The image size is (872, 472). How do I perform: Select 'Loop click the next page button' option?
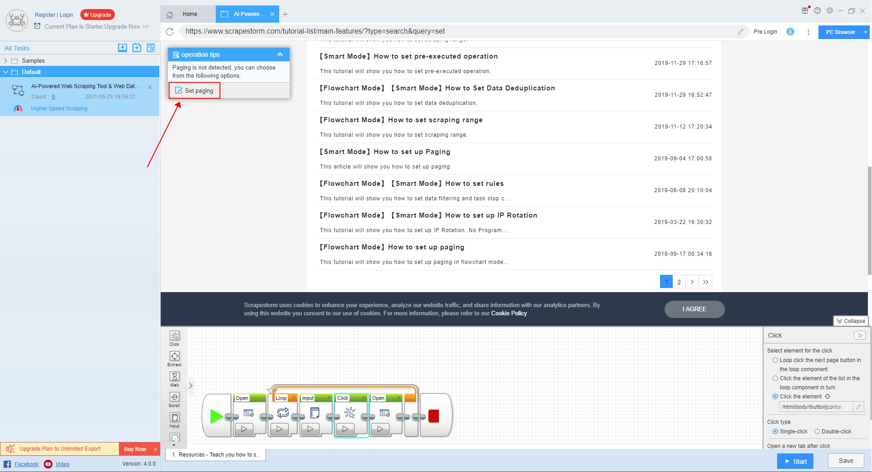point(775,360)
